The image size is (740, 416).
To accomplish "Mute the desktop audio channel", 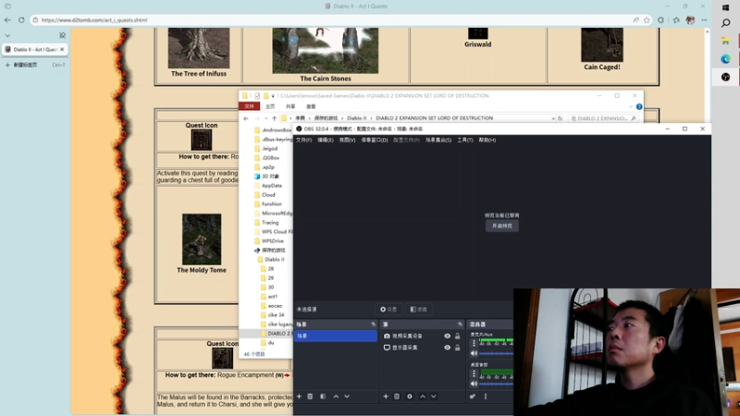I will (x=474, y=384).
